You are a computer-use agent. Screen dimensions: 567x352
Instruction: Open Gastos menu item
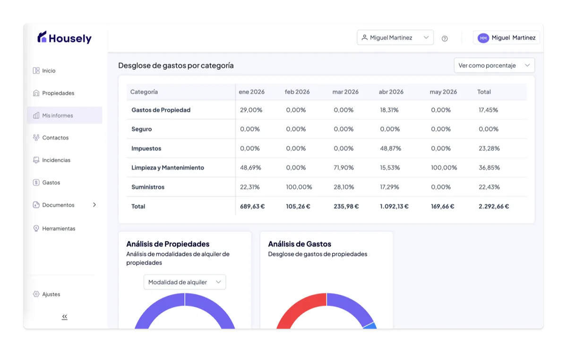click(64, 183)
